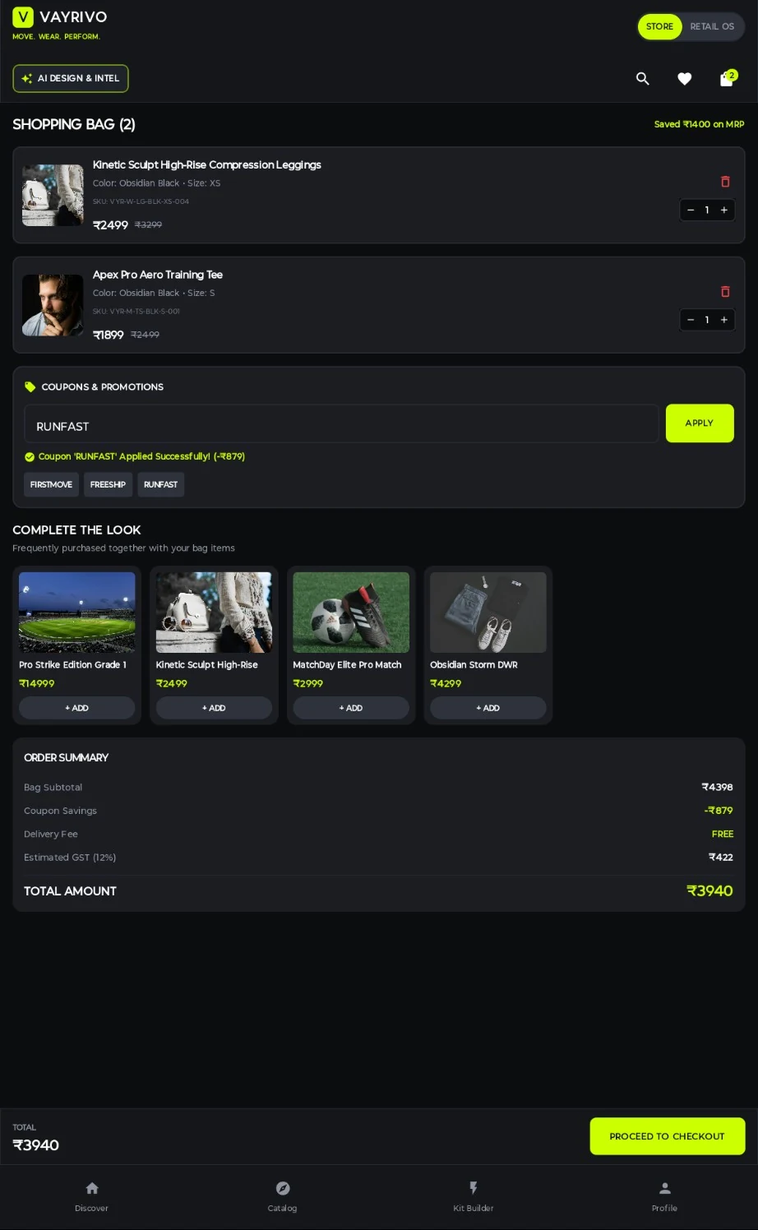Viewport: 758px width, 1230px height.
Task: Click the Bag Subtotal ₹4398 value
Action: 717,787
